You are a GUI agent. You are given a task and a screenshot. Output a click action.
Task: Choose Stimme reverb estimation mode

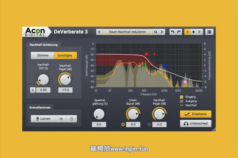(42, 55)
